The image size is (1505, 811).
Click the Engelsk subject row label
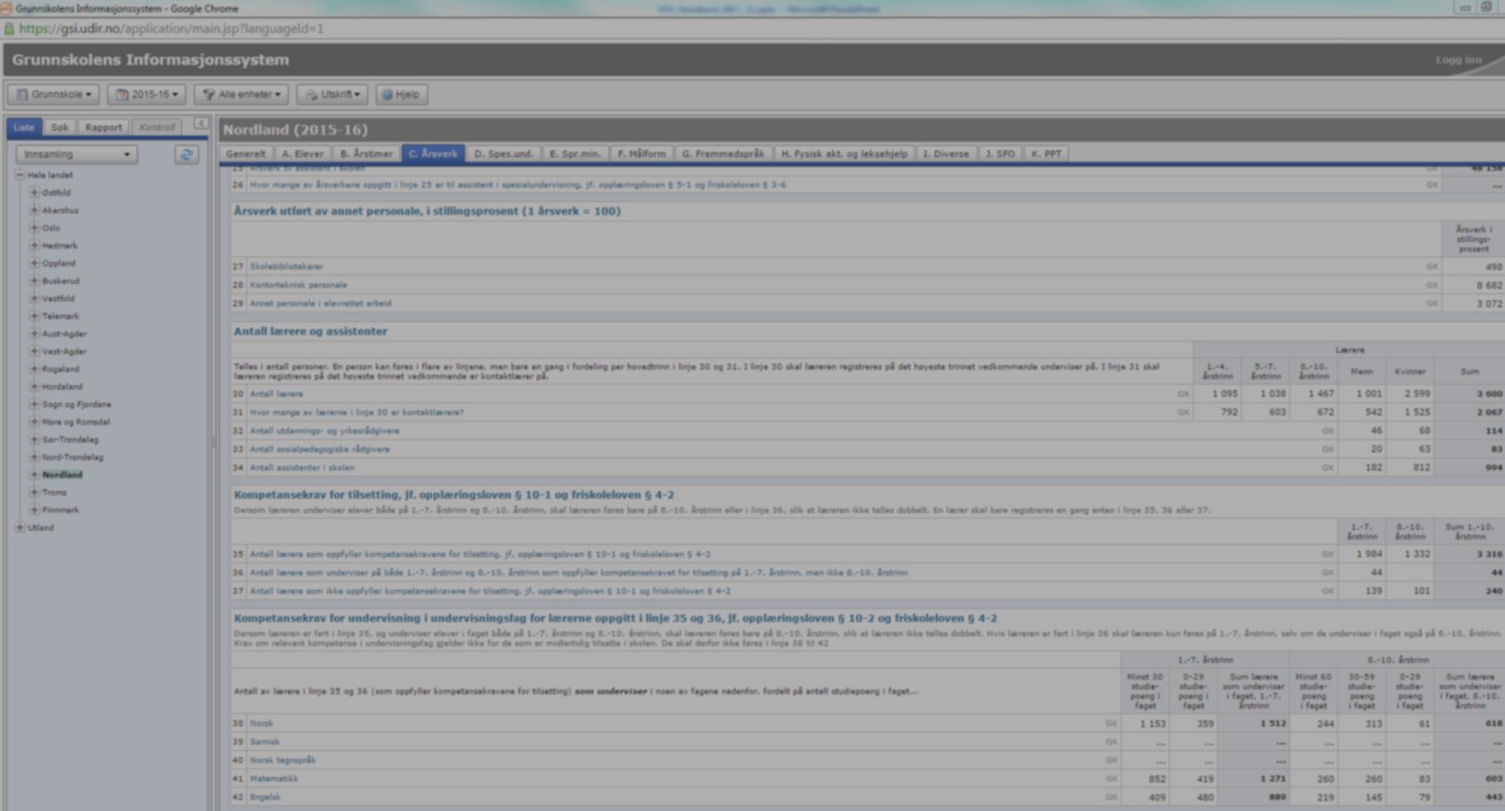265,797
